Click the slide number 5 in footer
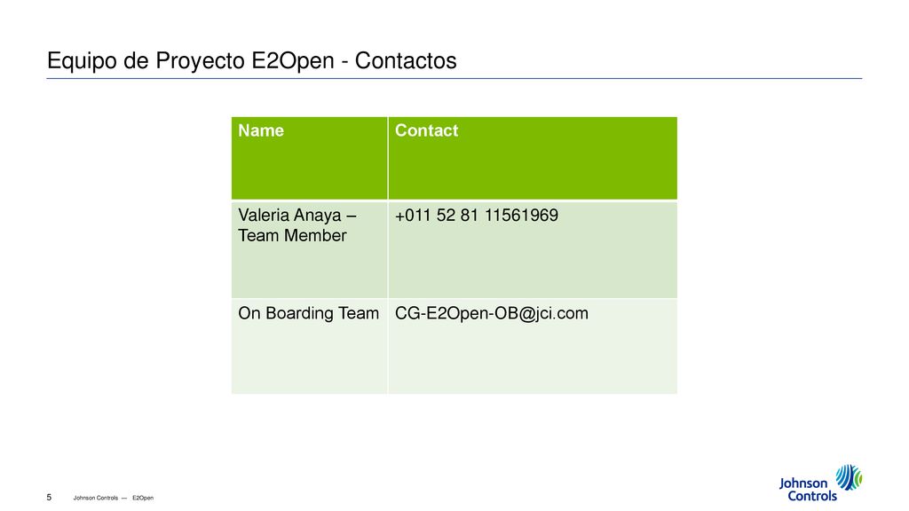909x511 pixels. tap(50, 497)
